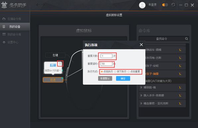This screenshot has width=198, height=128.
Task: Select 我的设备 in sidebar
Action: point(15,27)
